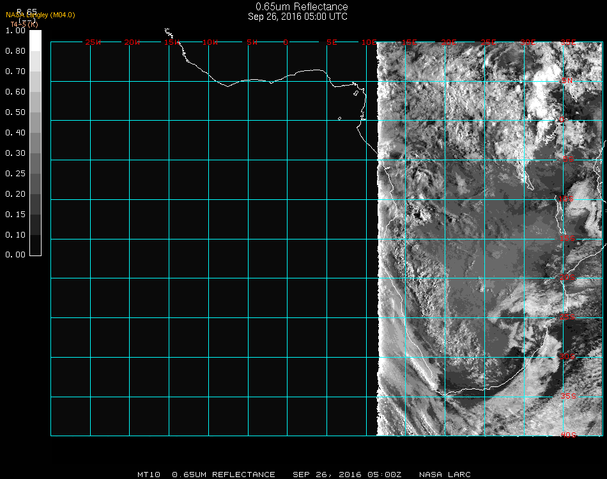
Task: Click the "0.65um Reflectance" title text
Action: 302,7
